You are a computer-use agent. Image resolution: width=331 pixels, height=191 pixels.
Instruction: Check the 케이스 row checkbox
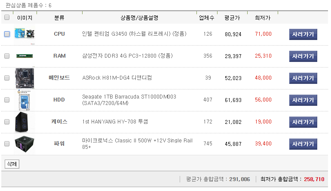pos(6,122)
